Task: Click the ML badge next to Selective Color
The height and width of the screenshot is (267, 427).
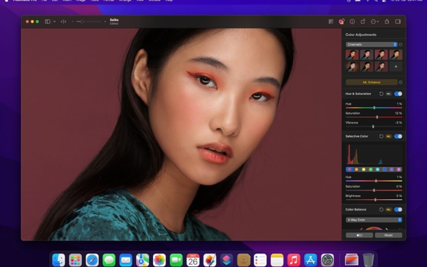Action: [388, 136]
